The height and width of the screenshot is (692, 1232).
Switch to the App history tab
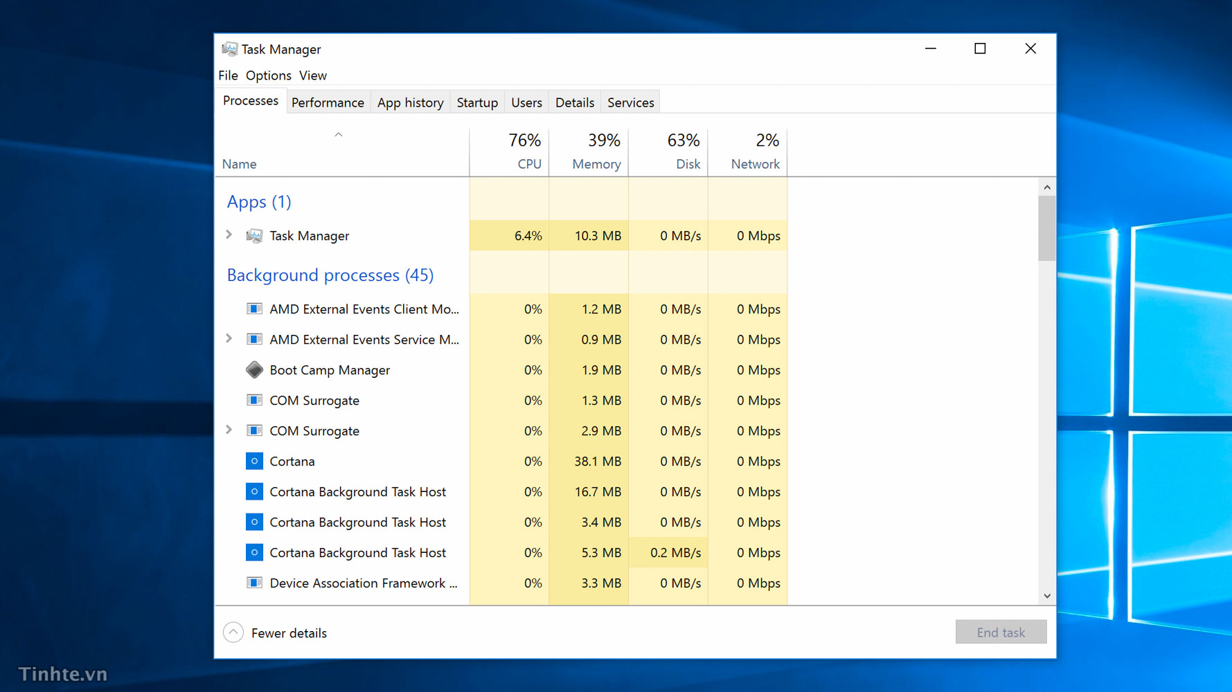411,102
